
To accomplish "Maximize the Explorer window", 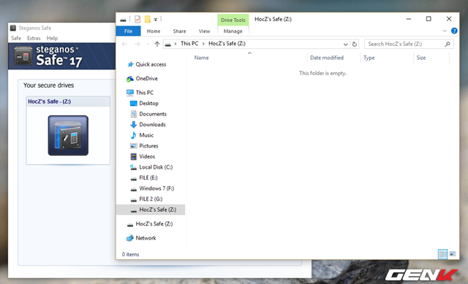I will (x=429, y=19).
